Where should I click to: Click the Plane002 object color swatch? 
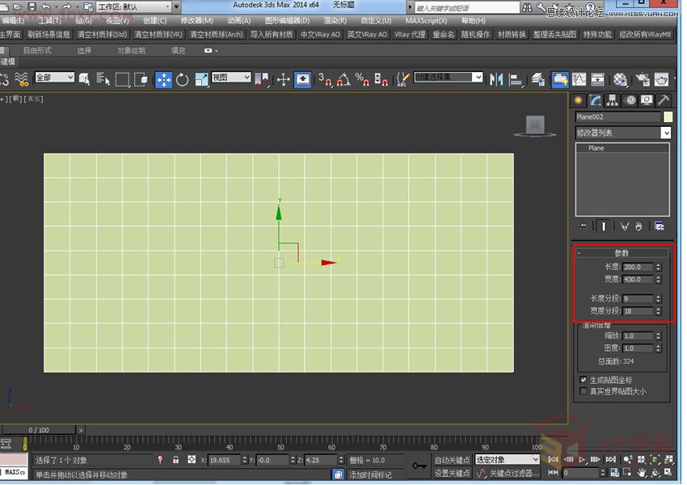tap(668, 117)
